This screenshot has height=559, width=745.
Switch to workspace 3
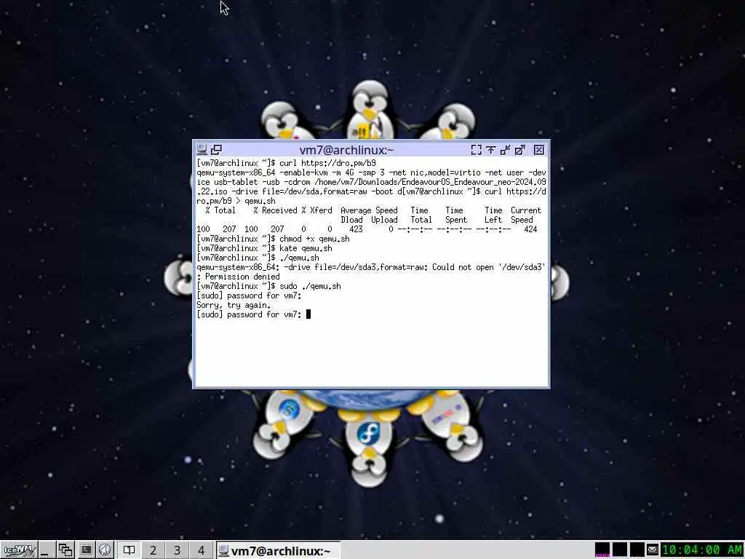pos(177,550)
